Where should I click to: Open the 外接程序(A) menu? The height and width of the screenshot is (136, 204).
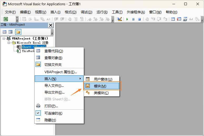point(136,12)
